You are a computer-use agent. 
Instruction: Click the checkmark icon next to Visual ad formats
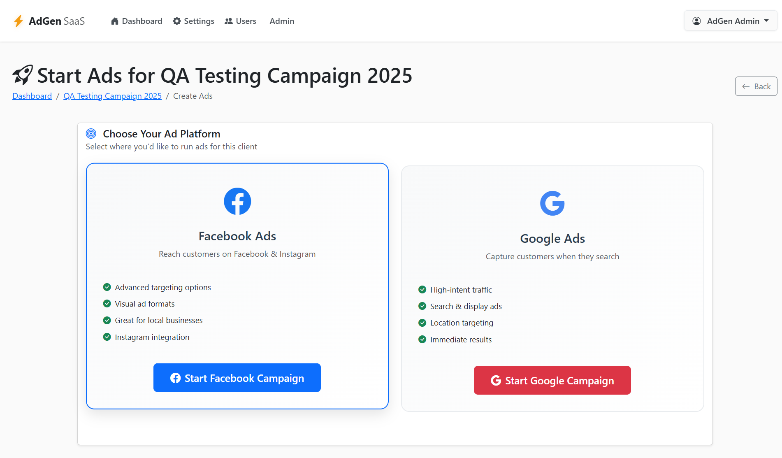pos(107,304)
